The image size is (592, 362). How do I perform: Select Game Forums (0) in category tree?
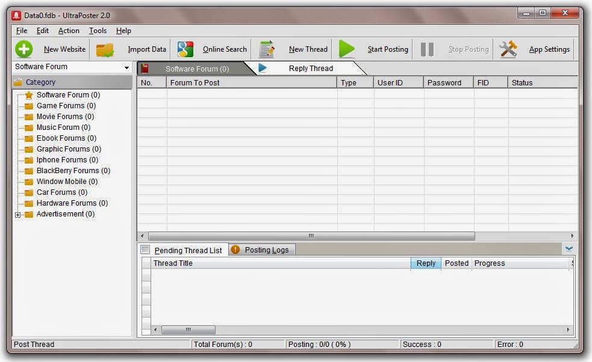click(x=66, y=106)
